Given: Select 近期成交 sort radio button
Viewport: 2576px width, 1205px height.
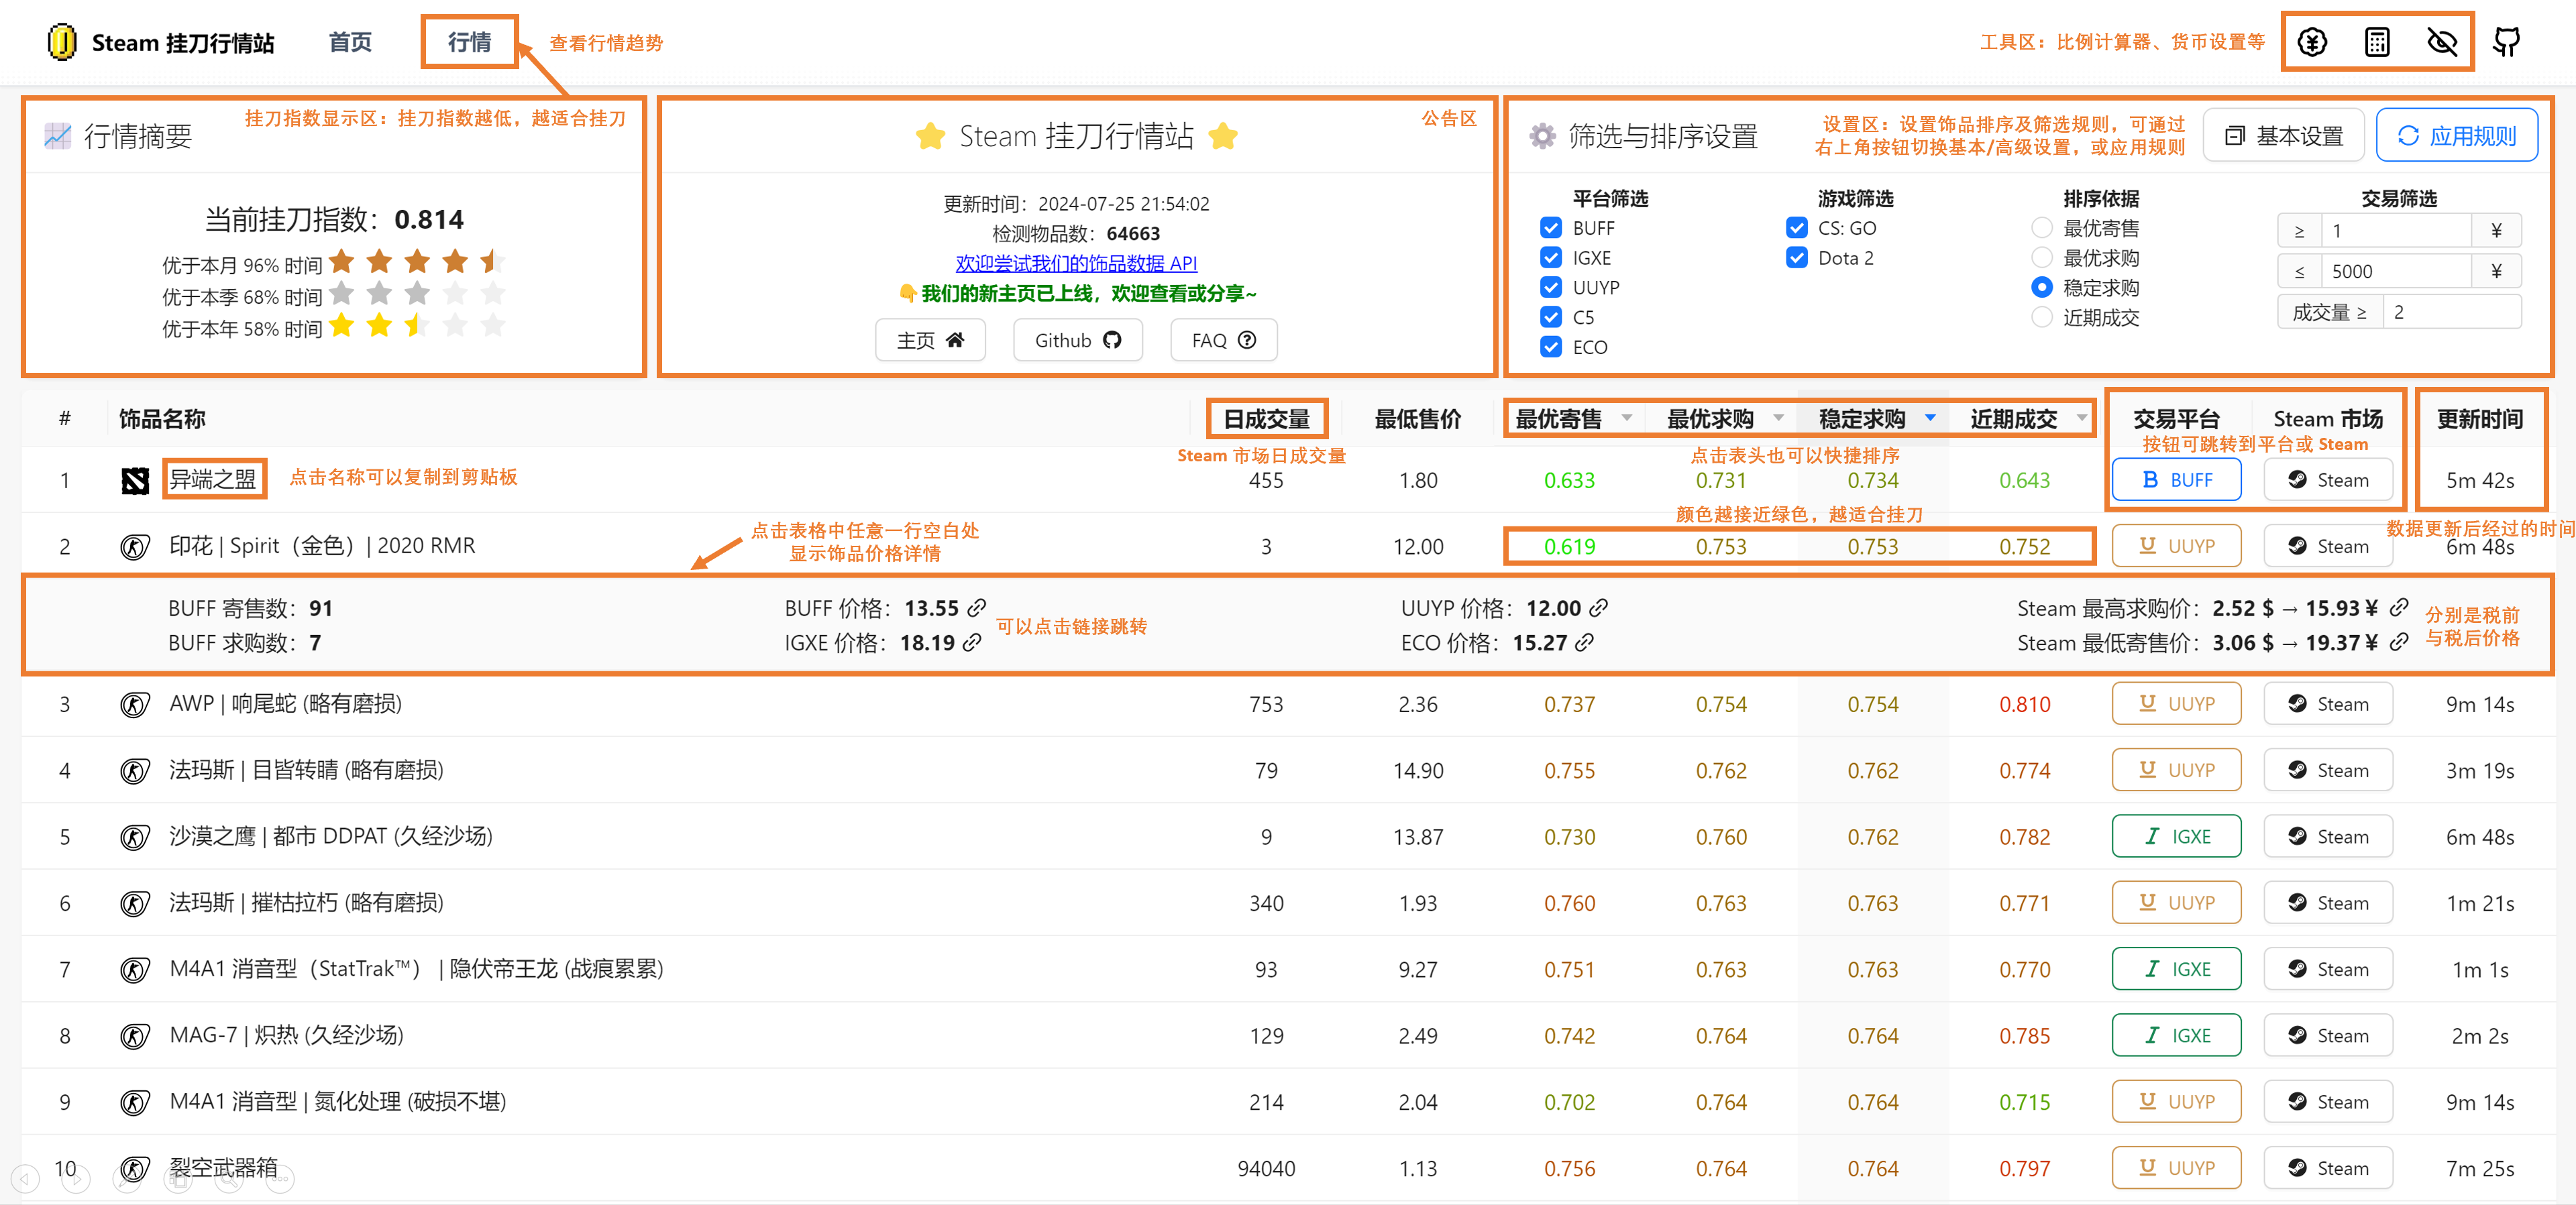Looking at the screenshot, I should pyautogui.click(x=2042, y=317).
